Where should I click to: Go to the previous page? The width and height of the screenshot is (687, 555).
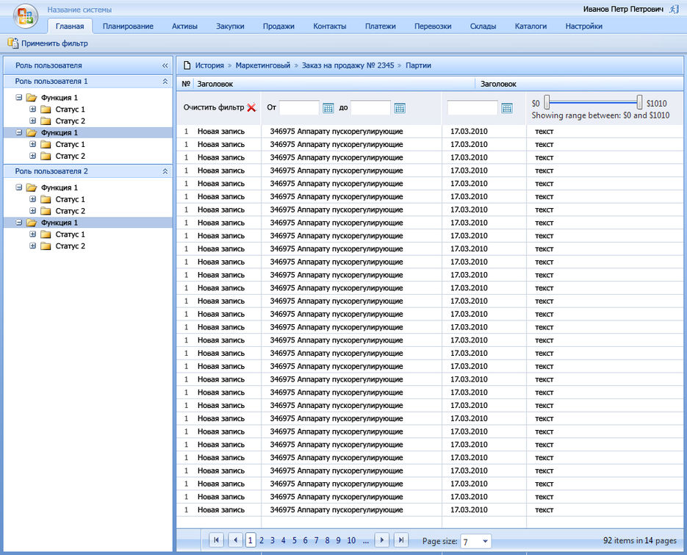[x=235, y=540]
